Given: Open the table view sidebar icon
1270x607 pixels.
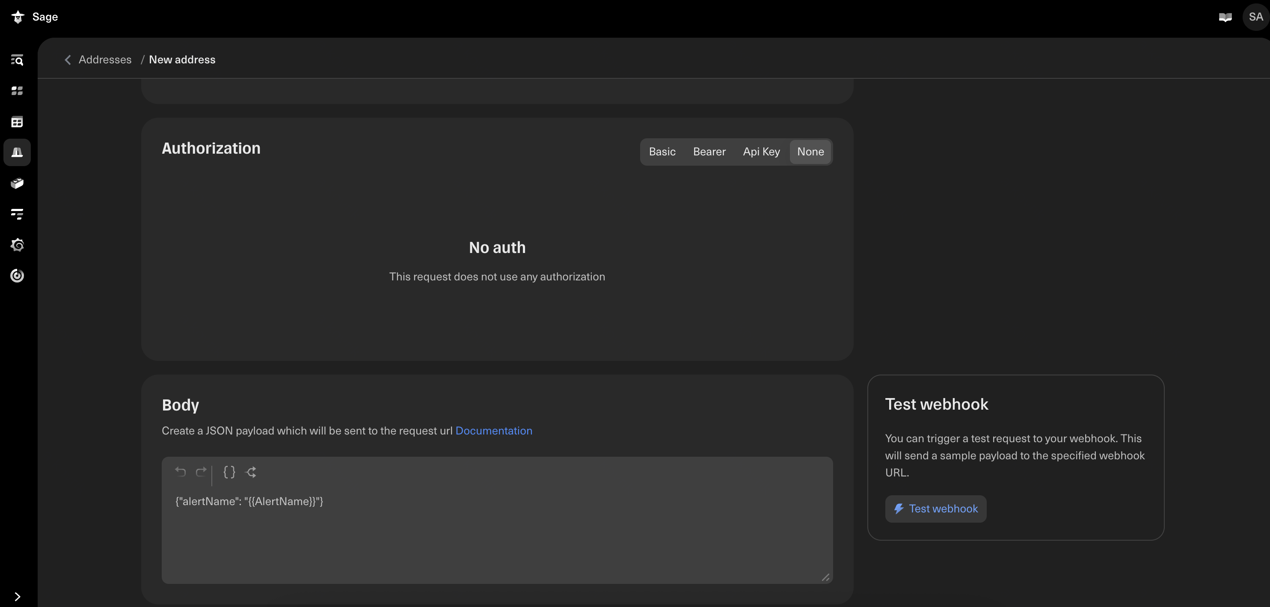Looking at the screenshot, I should 17,122.
